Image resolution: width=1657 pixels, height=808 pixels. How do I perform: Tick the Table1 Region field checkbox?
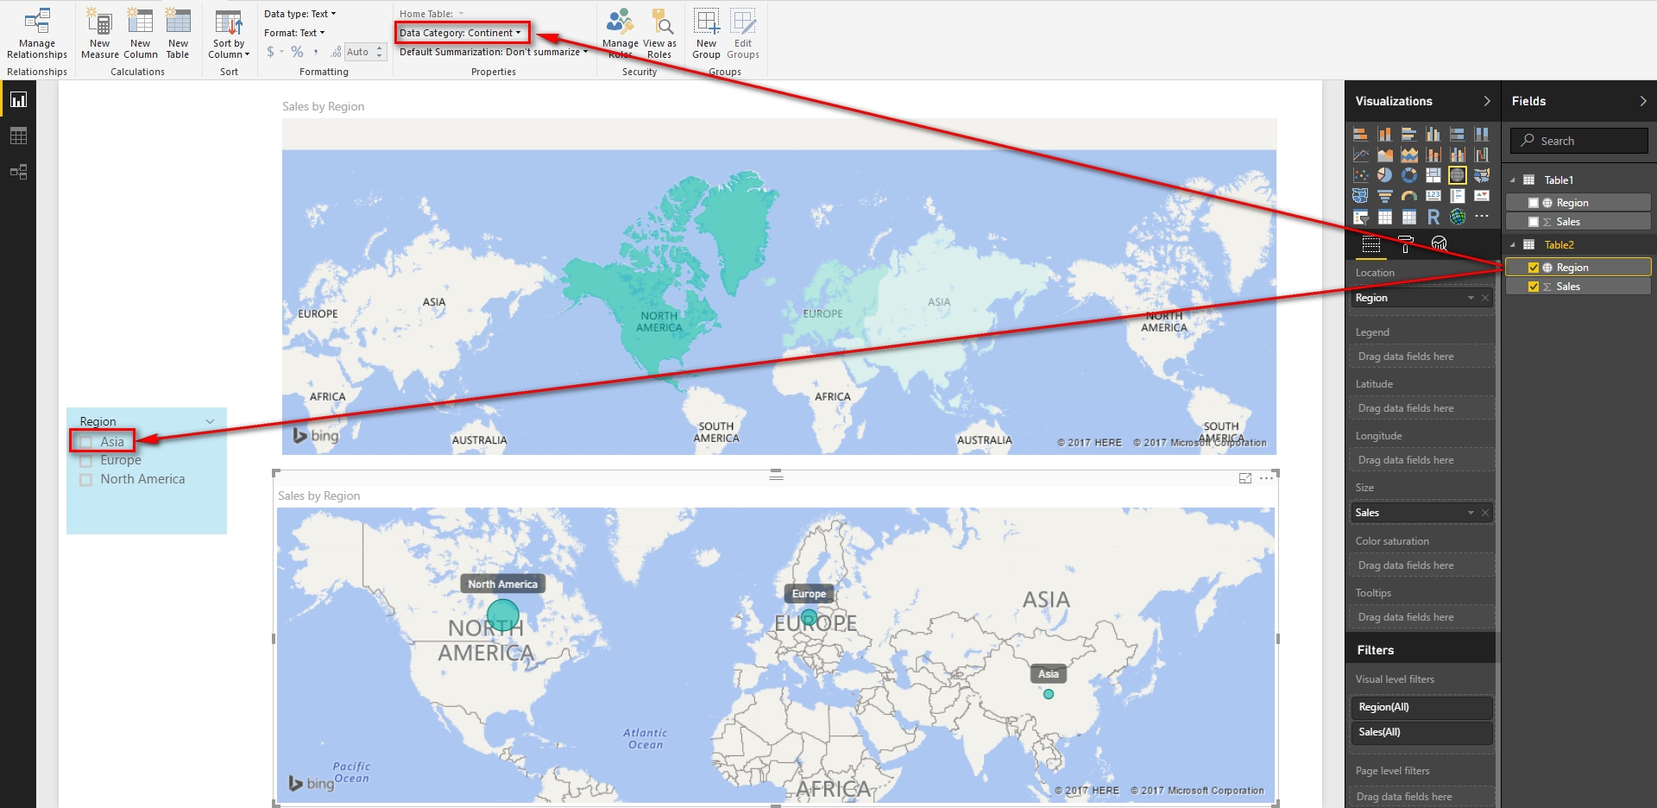click(1533, 203)
